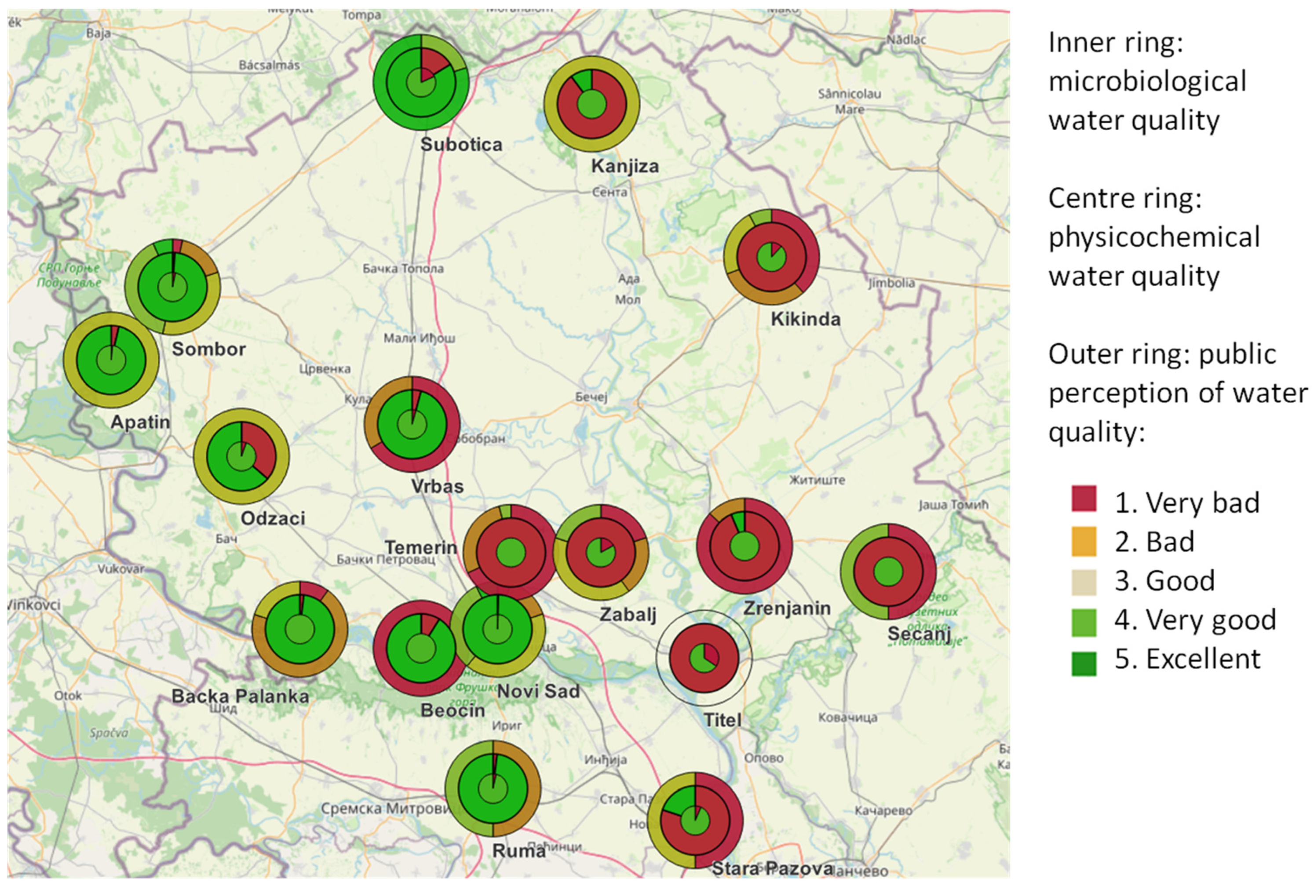Click the Novi Sad city label

(538, 691)
